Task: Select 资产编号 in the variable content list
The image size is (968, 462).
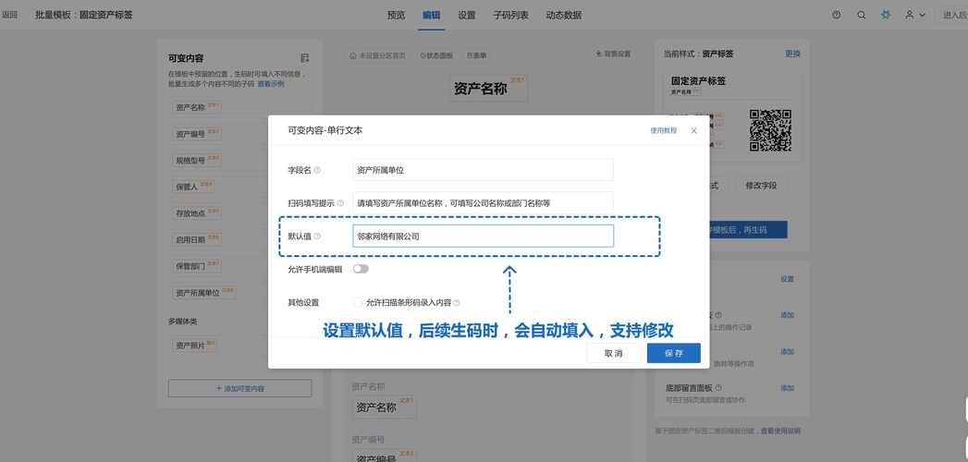Action: point(197,134)
